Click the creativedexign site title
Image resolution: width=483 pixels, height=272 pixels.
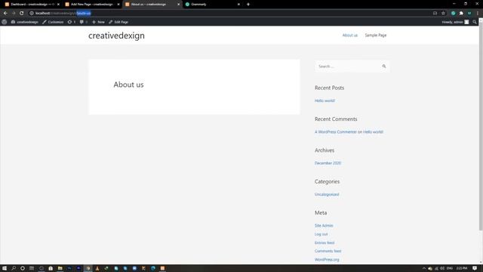click(116, 36)
